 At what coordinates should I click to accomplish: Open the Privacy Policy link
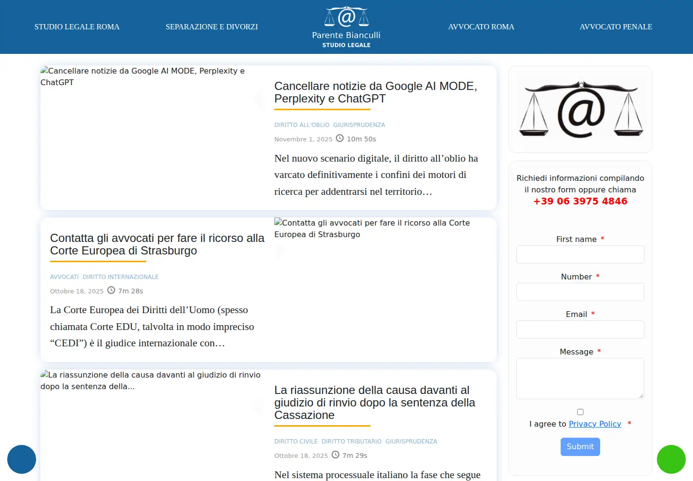point(595,424)
